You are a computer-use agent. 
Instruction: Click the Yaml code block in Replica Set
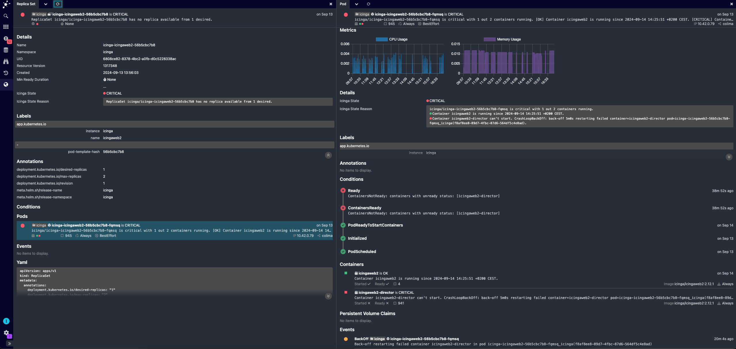point(175,282)
